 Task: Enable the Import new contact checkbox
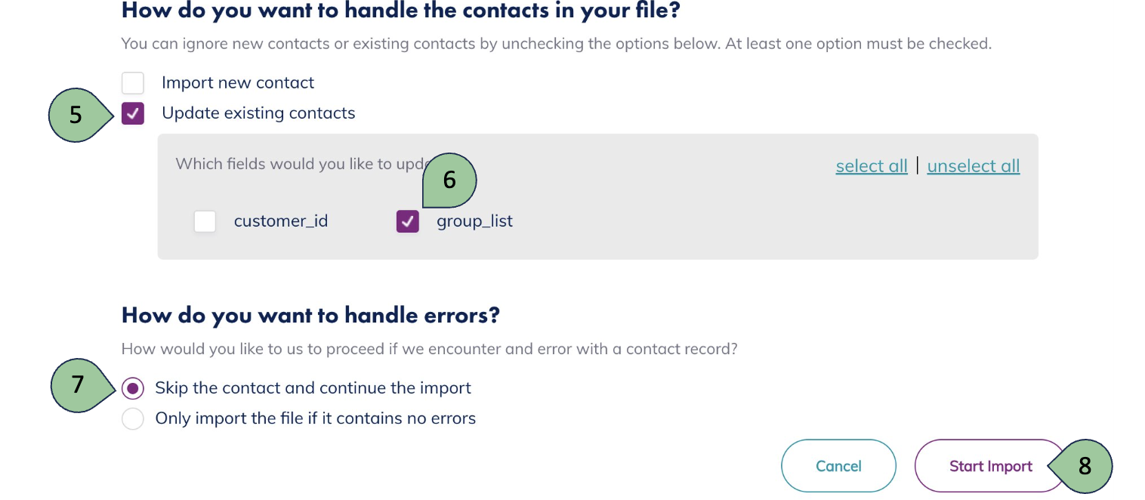tap(133, 83)
